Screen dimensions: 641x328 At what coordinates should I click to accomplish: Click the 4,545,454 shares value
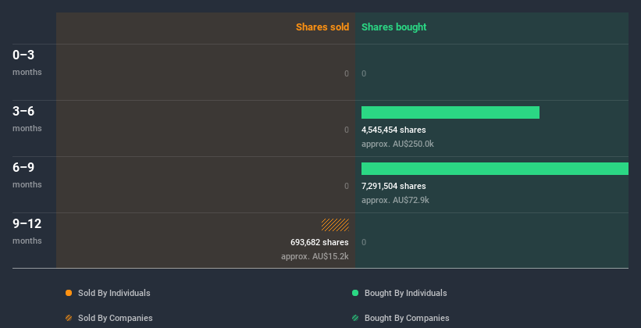click(394, 130)
